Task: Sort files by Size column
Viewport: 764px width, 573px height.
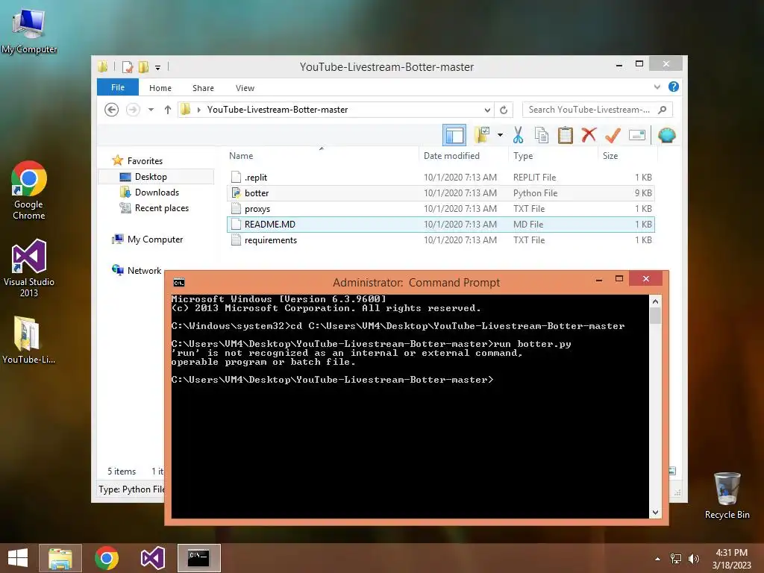Action: coord(627,155)
